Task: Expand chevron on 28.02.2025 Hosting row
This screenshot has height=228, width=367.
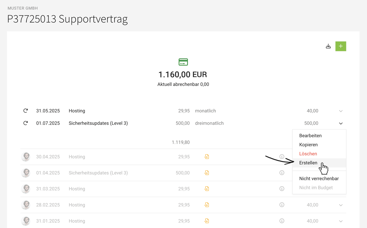Action: [341, 205]
